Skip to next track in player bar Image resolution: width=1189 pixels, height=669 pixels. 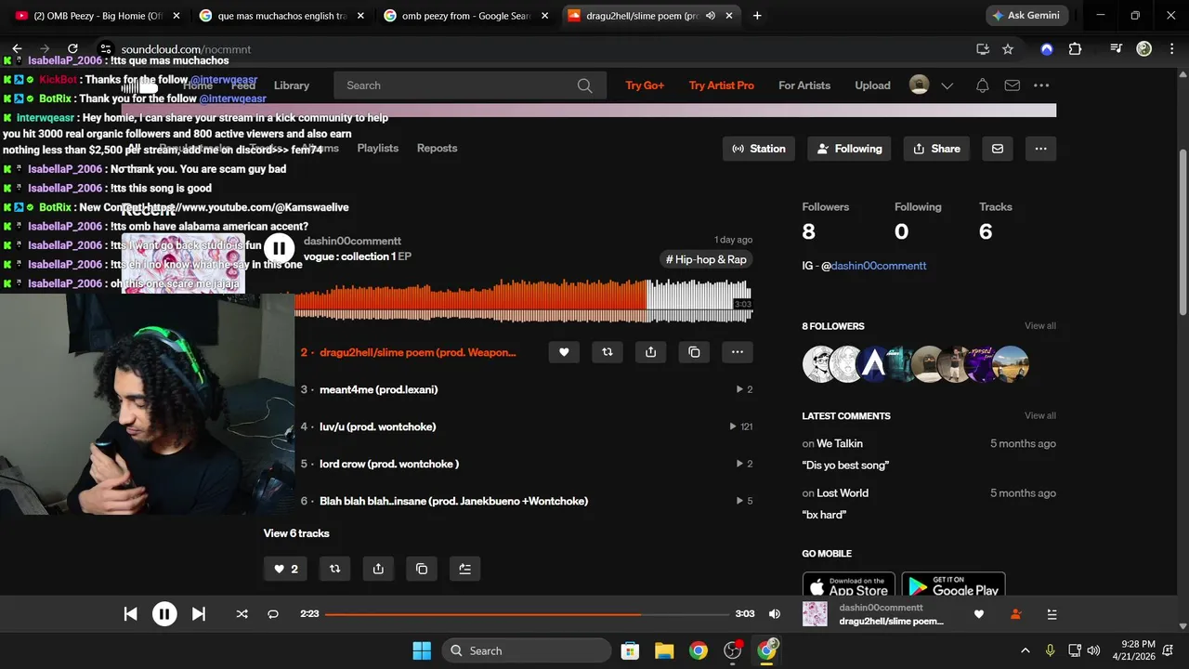198,614
